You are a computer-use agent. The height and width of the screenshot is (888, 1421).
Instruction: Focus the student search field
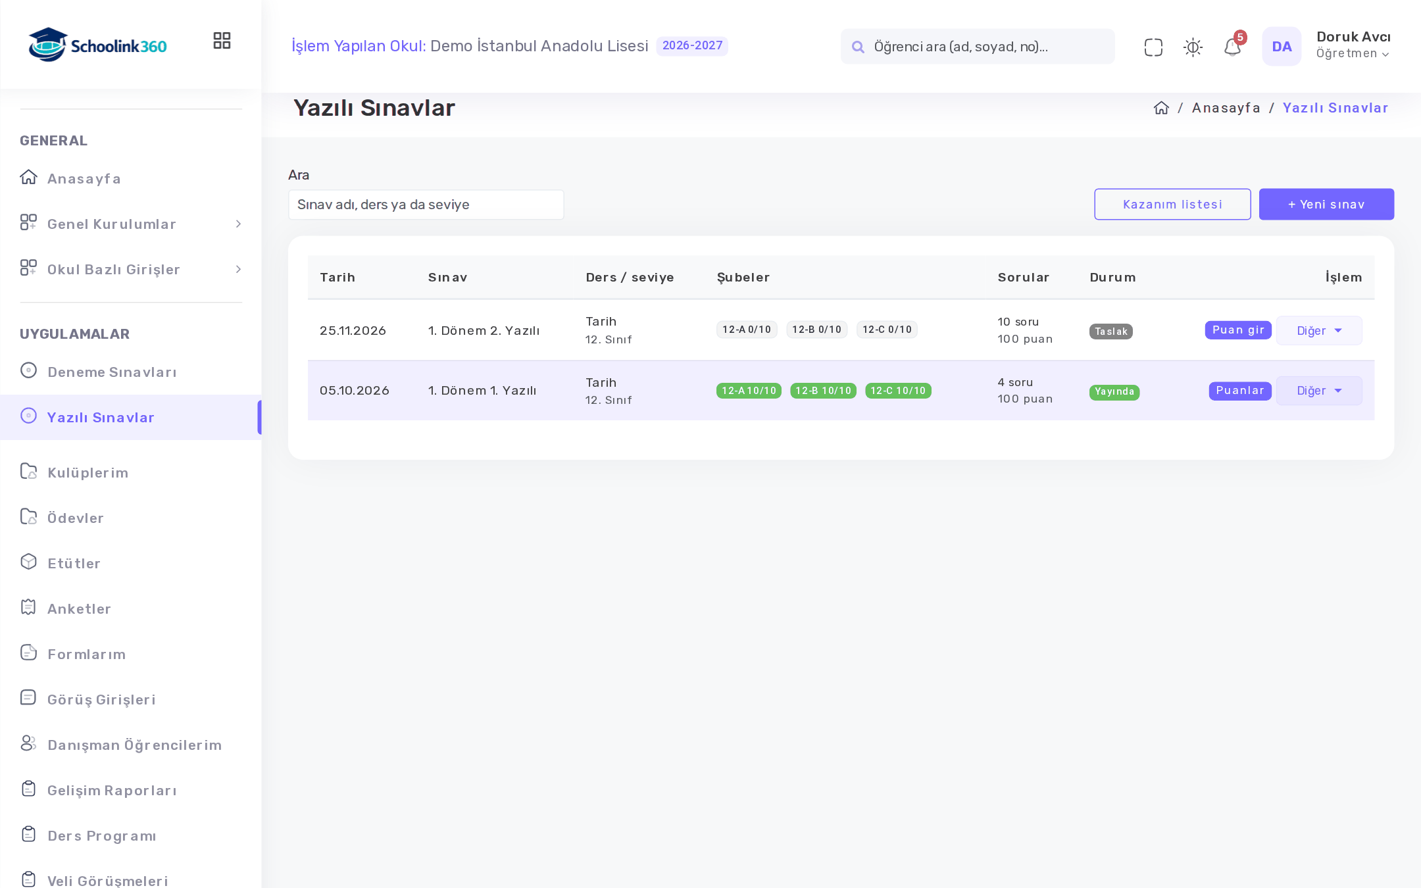[978, 47]
